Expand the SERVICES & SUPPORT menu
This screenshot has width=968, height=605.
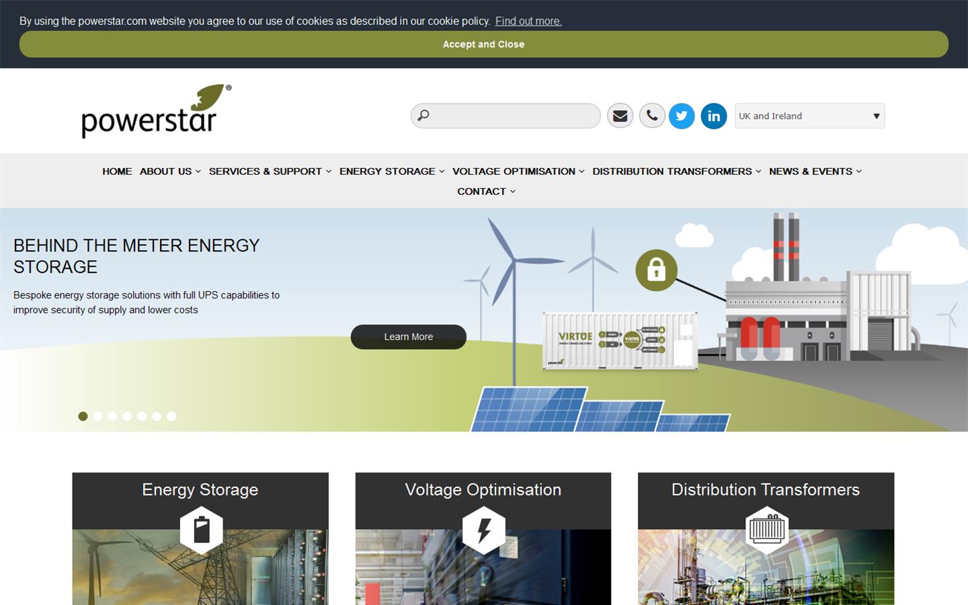tap(266, 171)
